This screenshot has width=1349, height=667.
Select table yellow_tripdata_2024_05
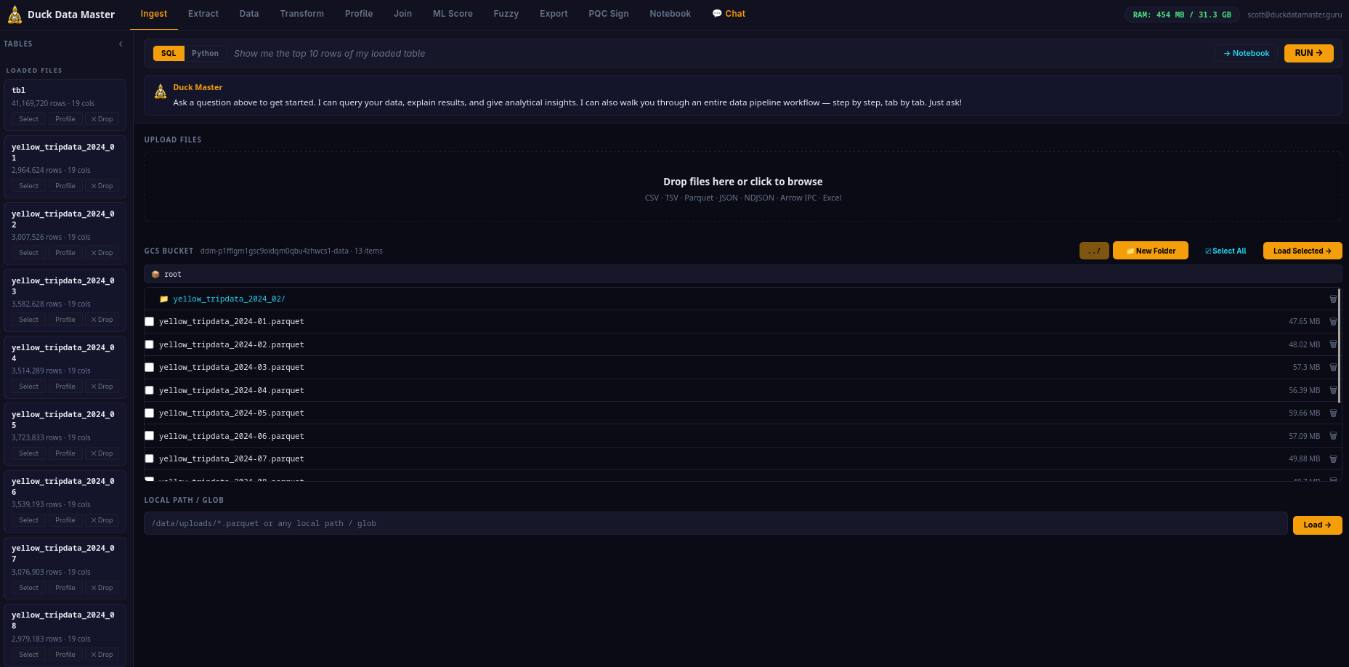click(x=29, y=453)
